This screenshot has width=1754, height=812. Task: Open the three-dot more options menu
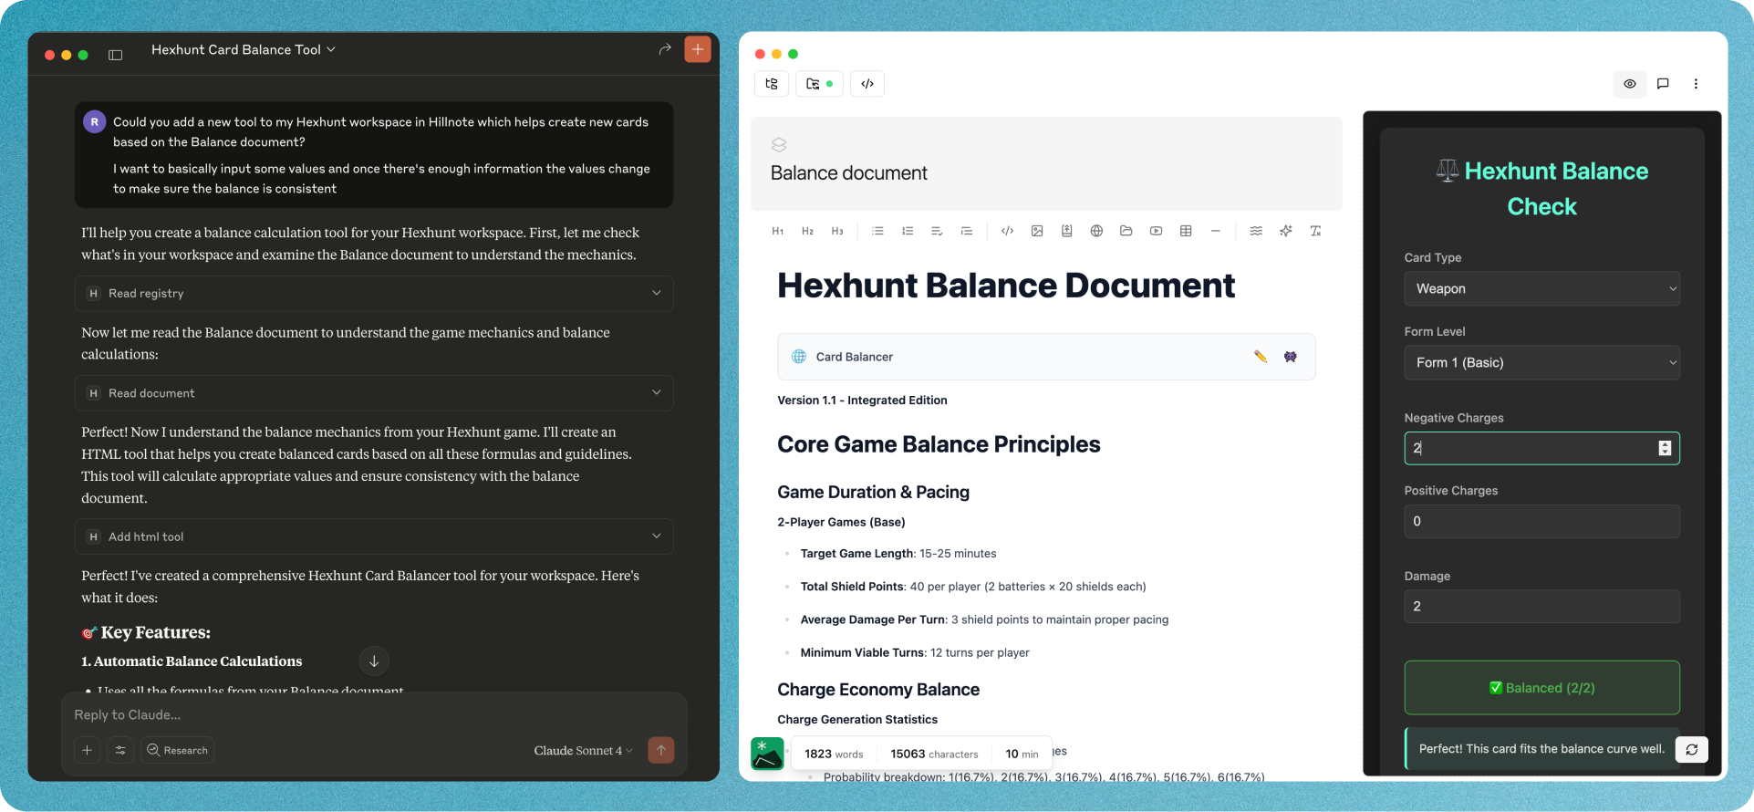tap(1696, 84)
